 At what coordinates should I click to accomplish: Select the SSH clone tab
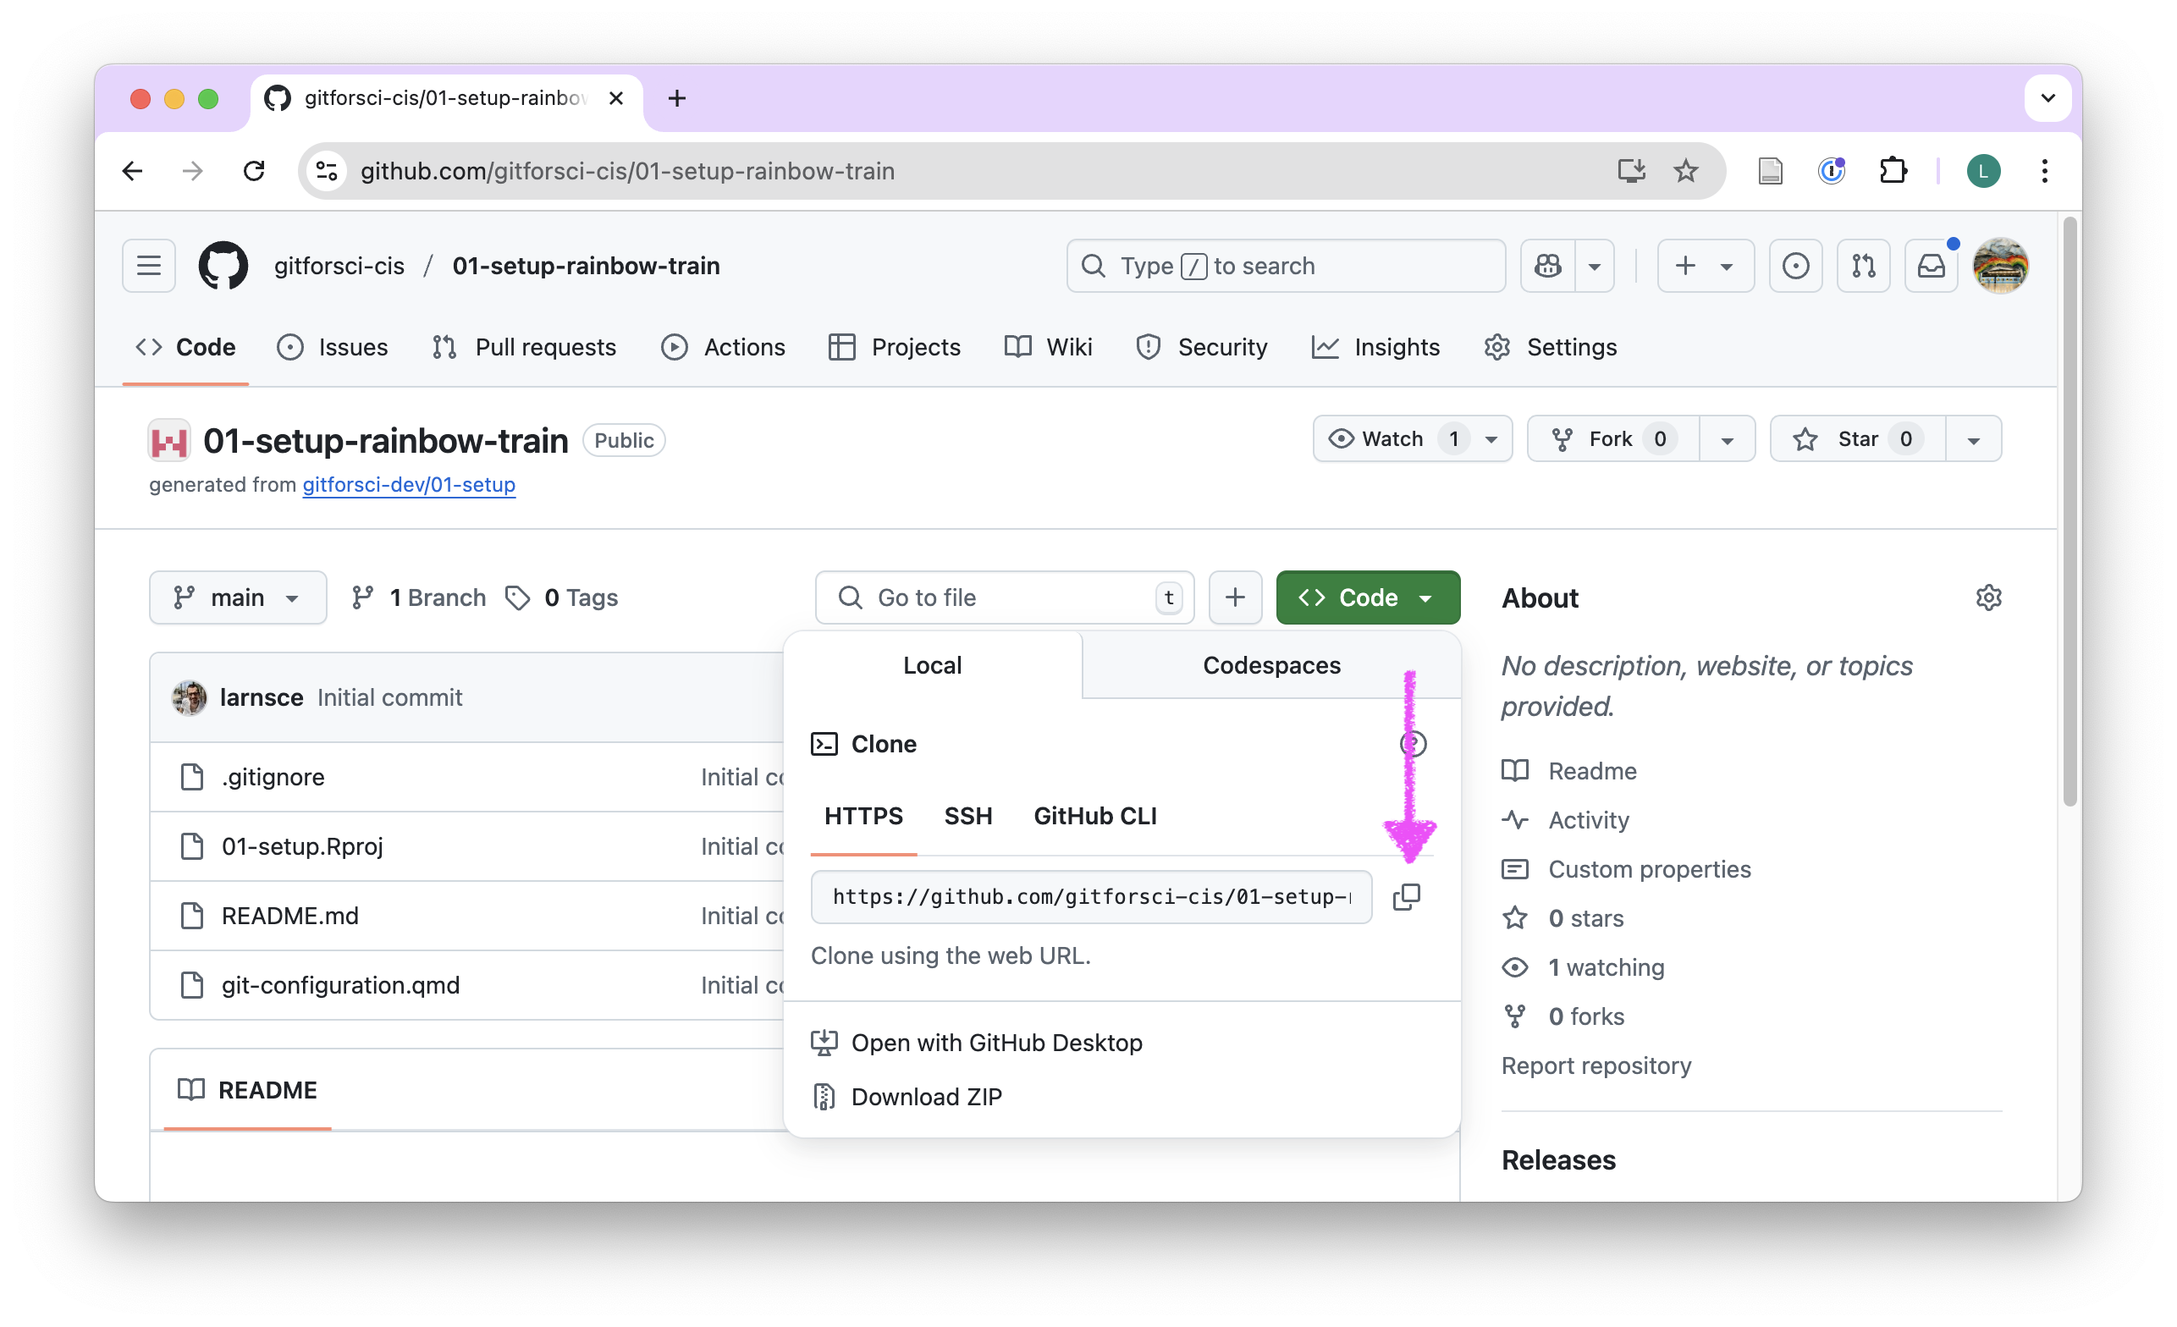point(967,817)
